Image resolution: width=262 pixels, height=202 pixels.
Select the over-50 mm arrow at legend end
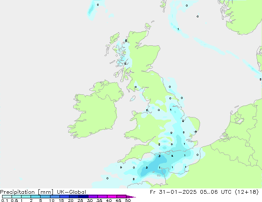(131, 197)
